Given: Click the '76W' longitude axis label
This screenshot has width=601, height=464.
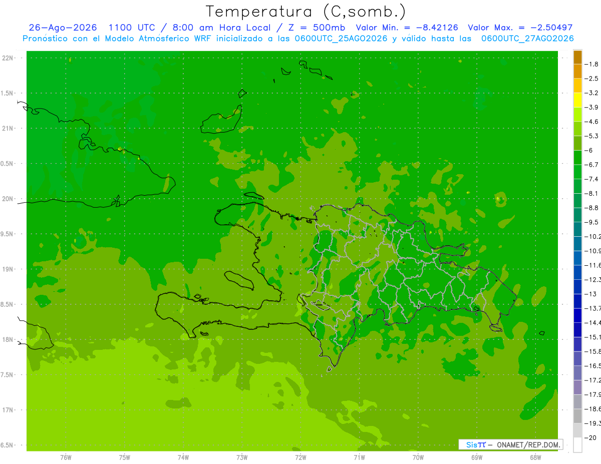Looking at the screenshot, I should click(x=66, y=457).
